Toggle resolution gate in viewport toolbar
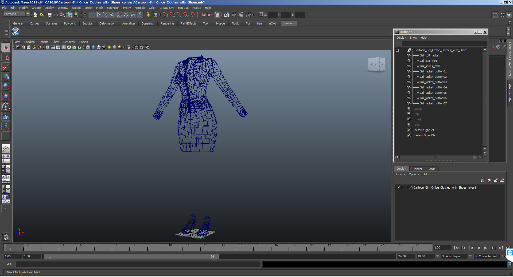513x277 pixels. (58, 47)
